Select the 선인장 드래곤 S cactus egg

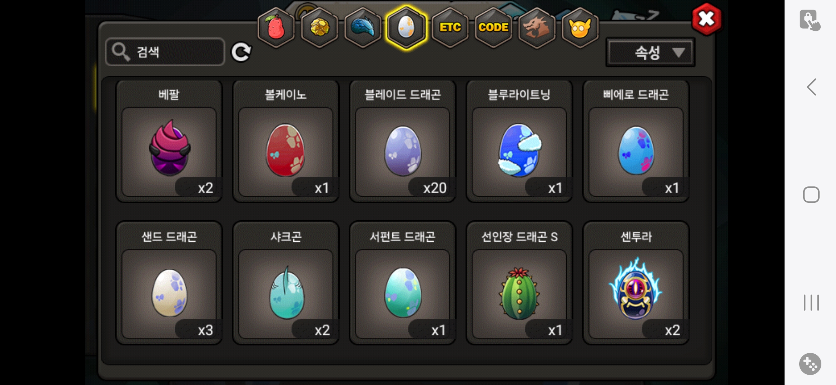(519, 283)
